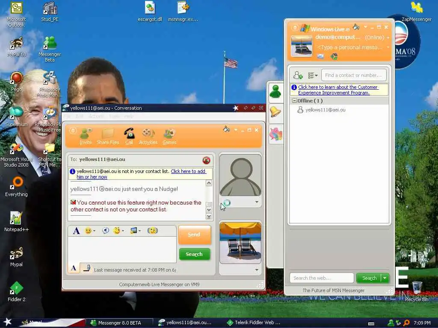Open the Everything desktop shortcut

tap(16, 186)
